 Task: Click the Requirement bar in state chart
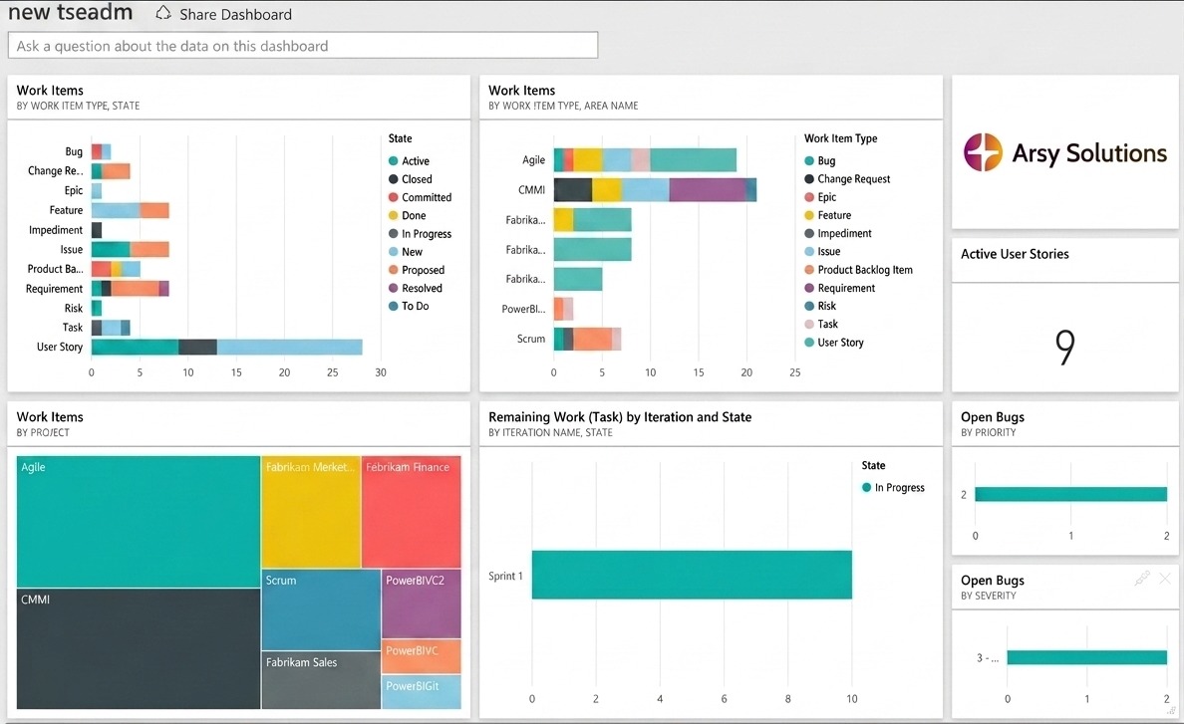point(130,288)
